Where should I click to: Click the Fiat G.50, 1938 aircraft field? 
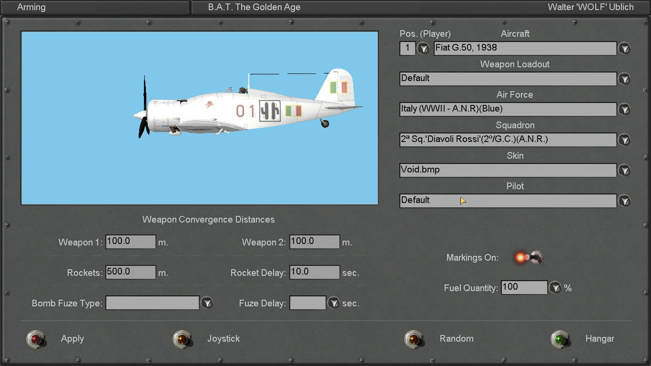(x=525, y=48)
